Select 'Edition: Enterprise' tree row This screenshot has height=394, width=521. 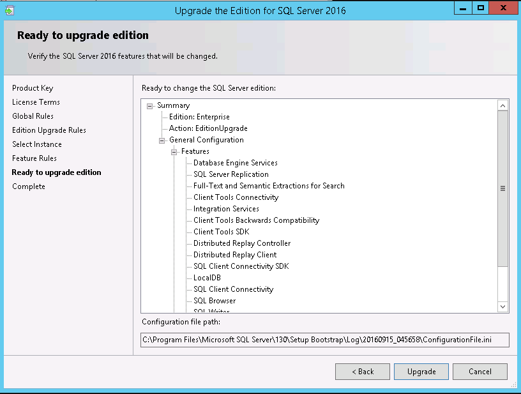[x=199, y=117]
